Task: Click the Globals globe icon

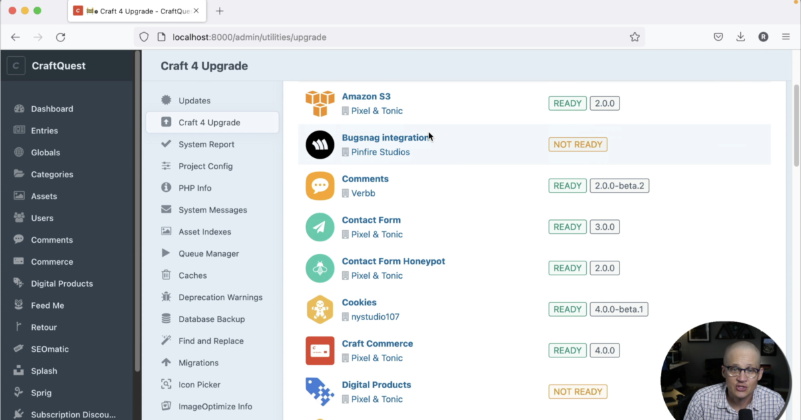Action: (19, 153)
